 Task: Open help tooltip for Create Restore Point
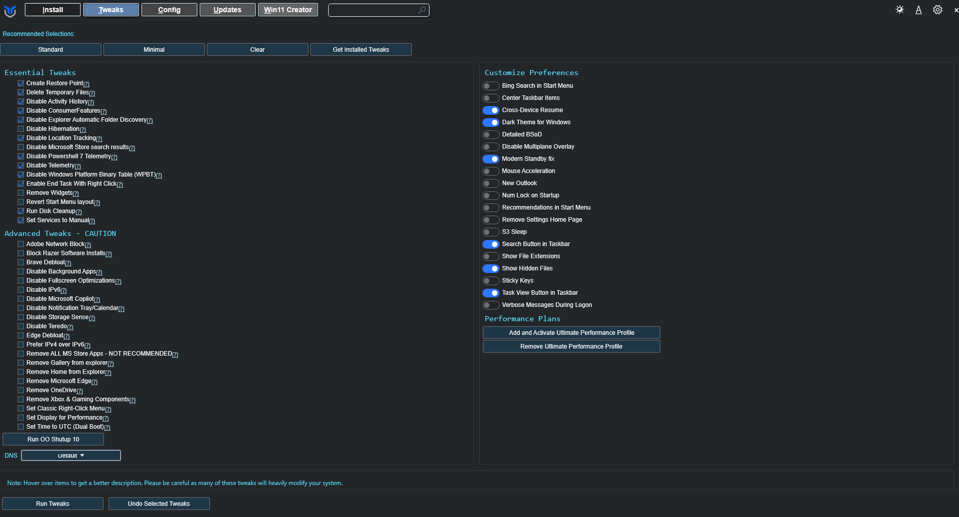coord(86,84)
